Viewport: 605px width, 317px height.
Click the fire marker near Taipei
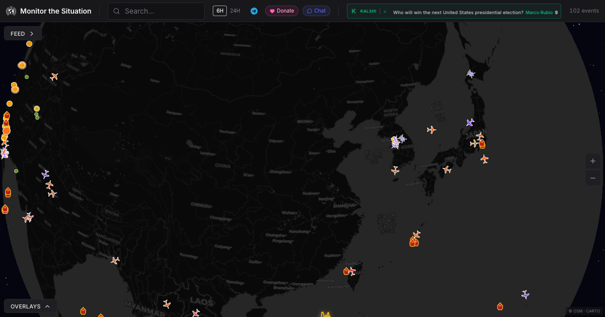point(346,271)
